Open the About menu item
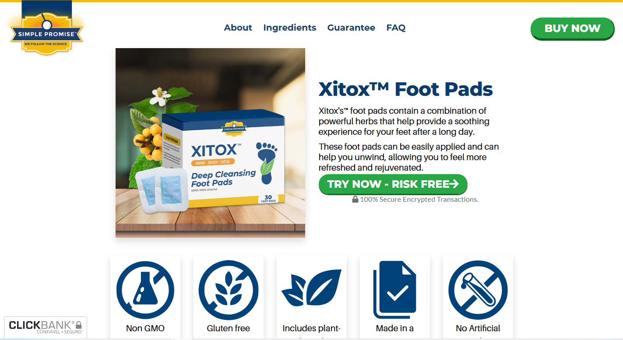Viewport: 623px width, 340px height. pyautogui.click(x=238, y=28)
